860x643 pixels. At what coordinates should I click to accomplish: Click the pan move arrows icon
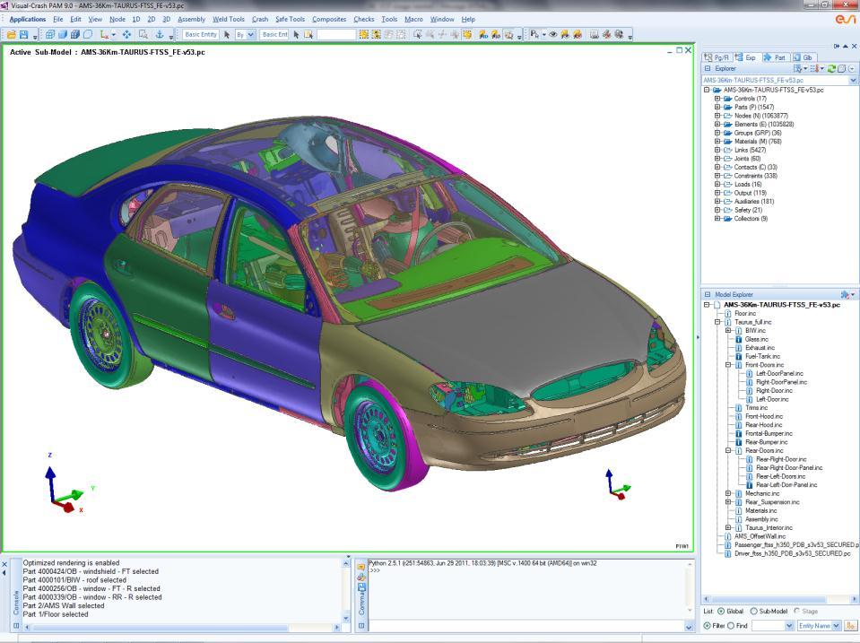126,35
